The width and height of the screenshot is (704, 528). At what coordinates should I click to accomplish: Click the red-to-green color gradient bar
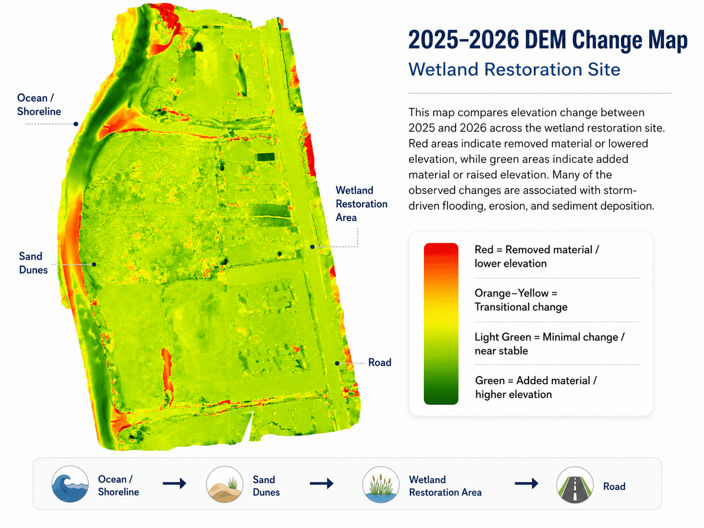441,324
